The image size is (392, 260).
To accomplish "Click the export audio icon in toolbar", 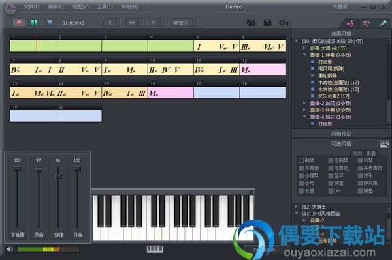I will [x=284, y=23].
